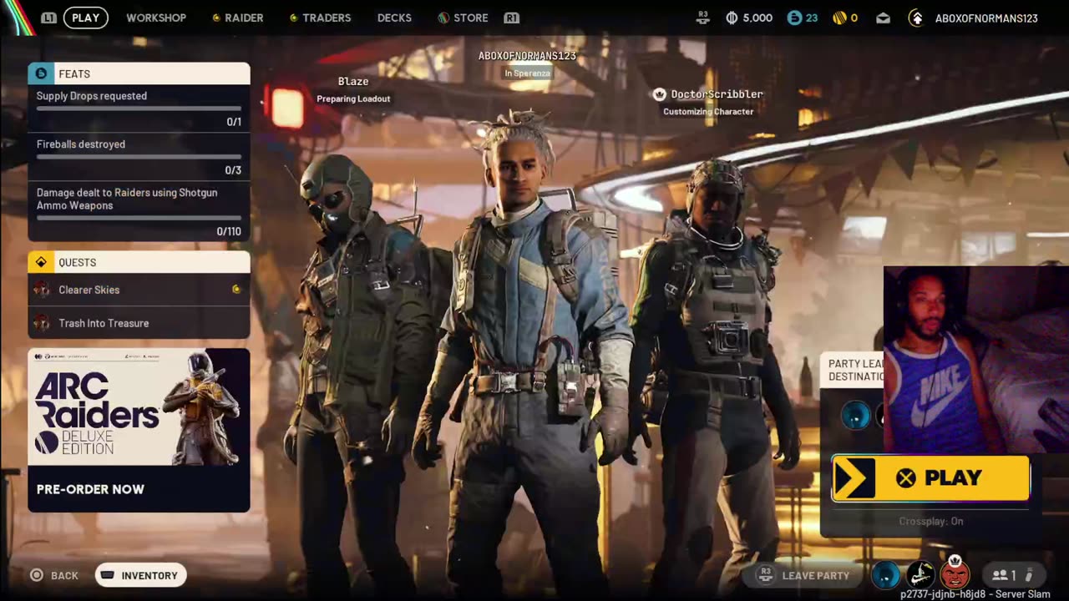Switch to the WORKSHOP tab
Viewport: 1069px width, 601px height.
pyautogui.click(x=156, y=18)
